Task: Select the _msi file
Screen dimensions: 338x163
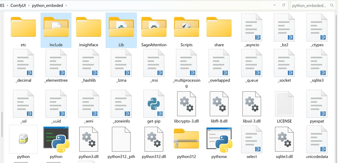Action: pos(154,66)
